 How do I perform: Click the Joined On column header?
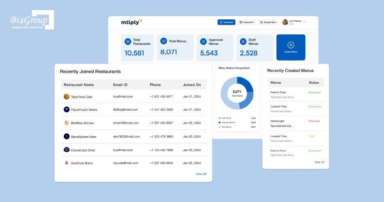click(x=192, y=85)
